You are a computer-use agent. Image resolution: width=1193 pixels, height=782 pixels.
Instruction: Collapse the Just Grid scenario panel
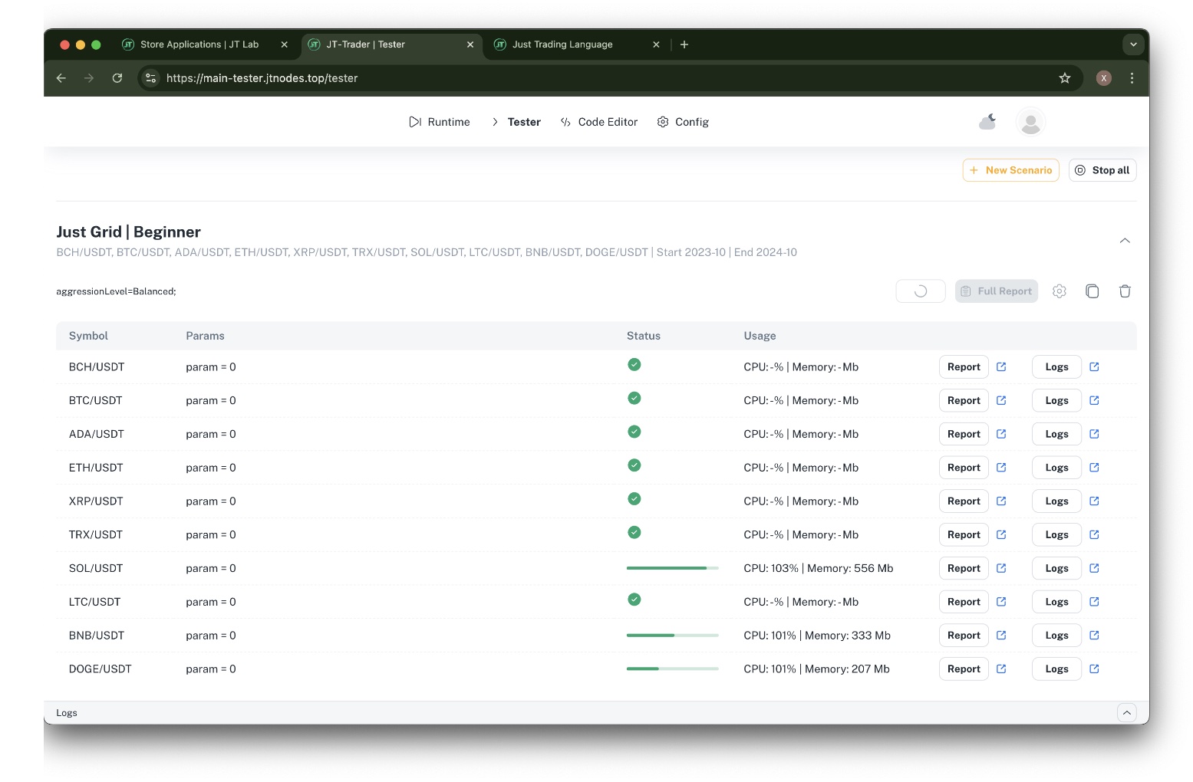1125,241
